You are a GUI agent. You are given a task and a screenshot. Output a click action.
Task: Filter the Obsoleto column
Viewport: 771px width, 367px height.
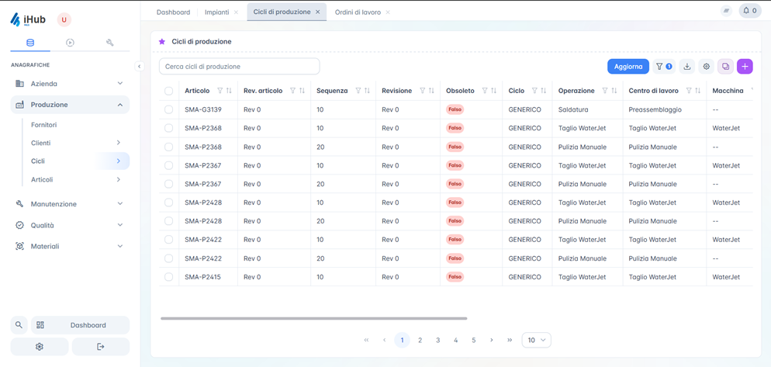(485, 91)
